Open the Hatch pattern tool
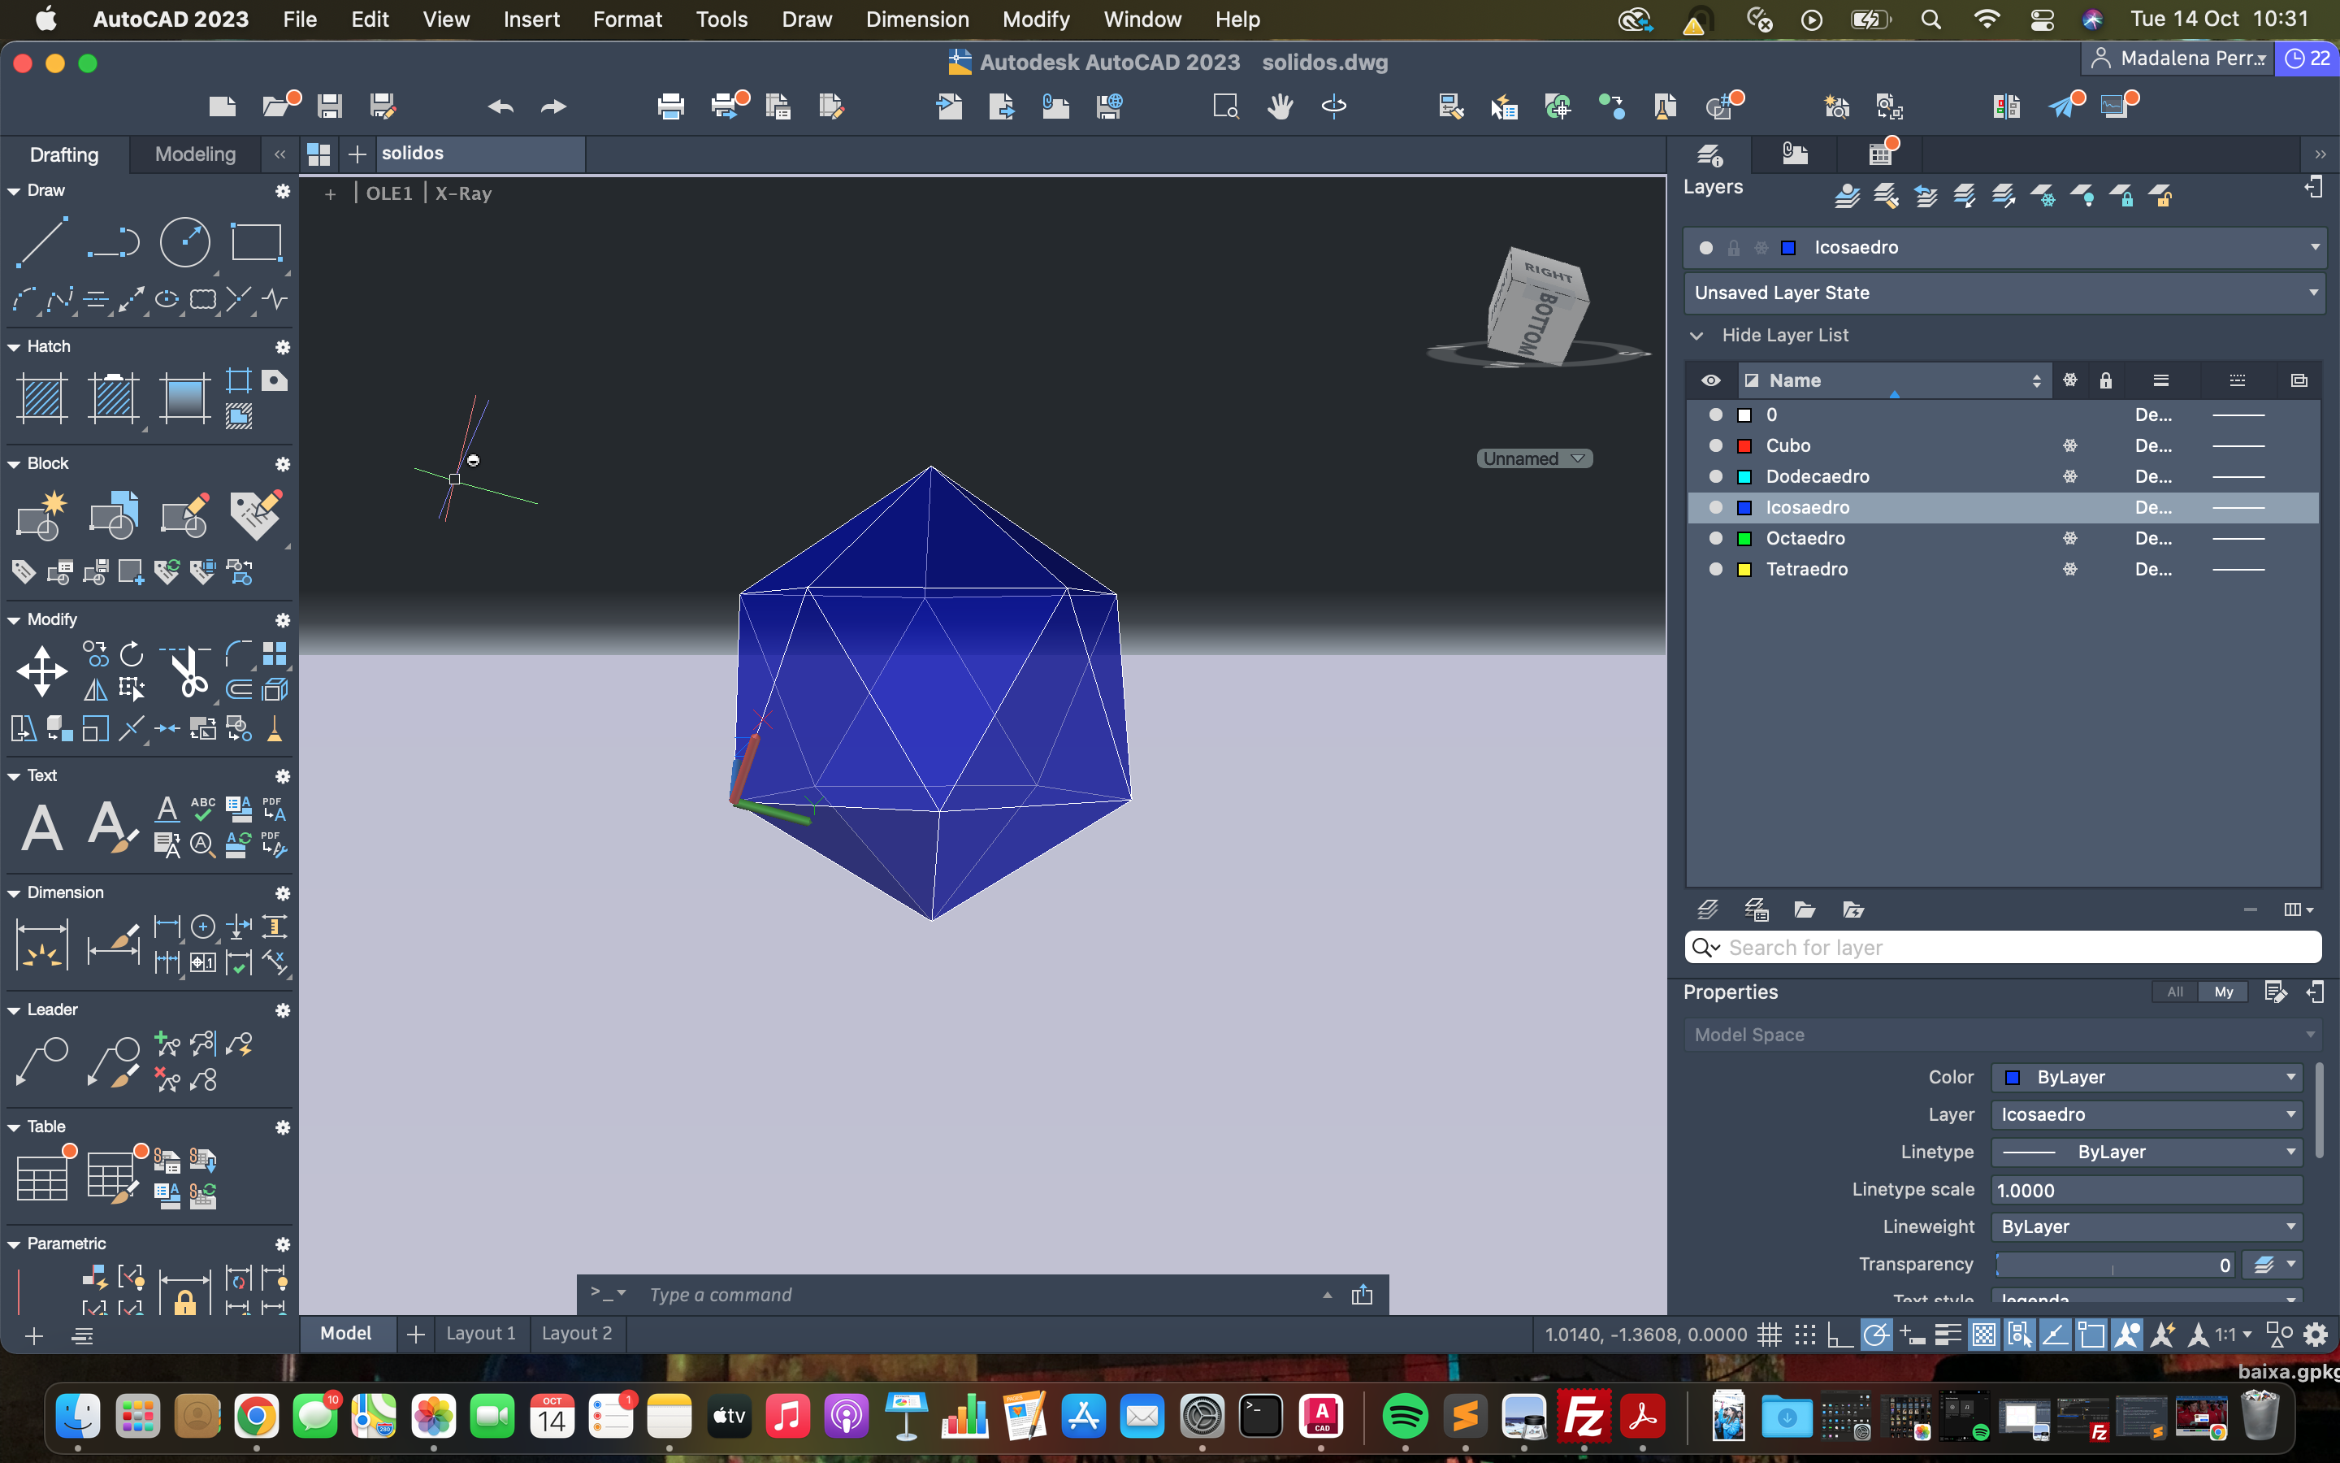This screenshot has width=2340, height=1463. click(x=41, y=397)
